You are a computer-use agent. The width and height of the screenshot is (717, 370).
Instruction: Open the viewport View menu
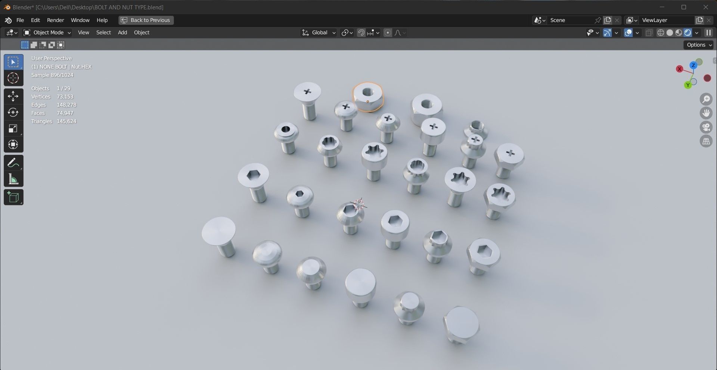pos(83,32)
